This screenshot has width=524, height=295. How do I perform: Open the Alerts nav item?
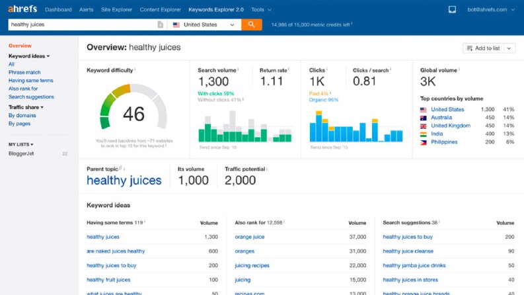tap(86, 10)
